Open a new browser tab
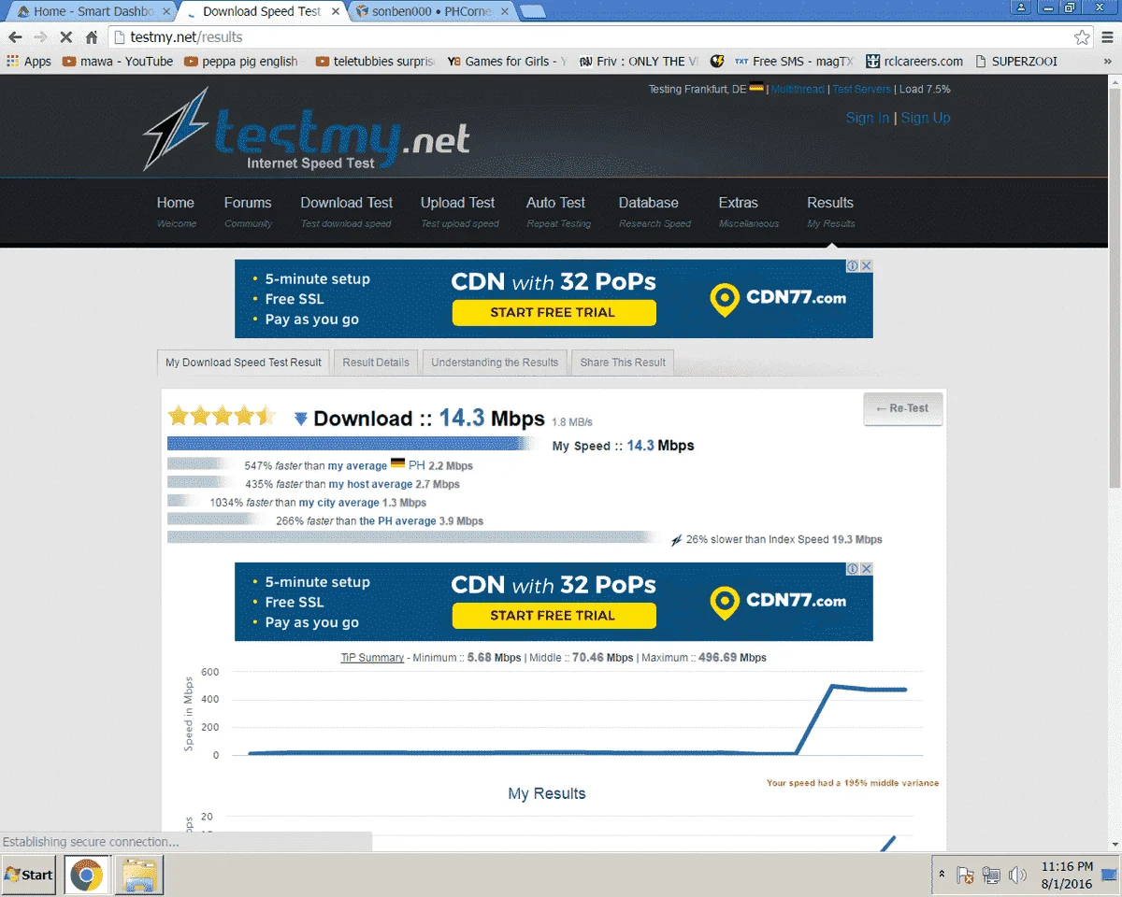 [x=534, y=11]
